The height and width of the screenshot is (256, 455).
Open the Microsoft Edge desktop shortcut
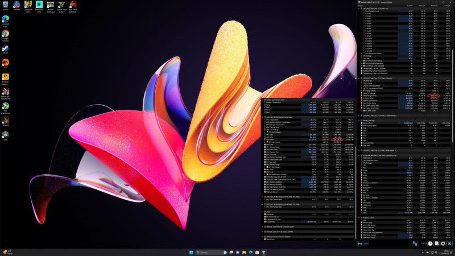(x=5, y=21)
